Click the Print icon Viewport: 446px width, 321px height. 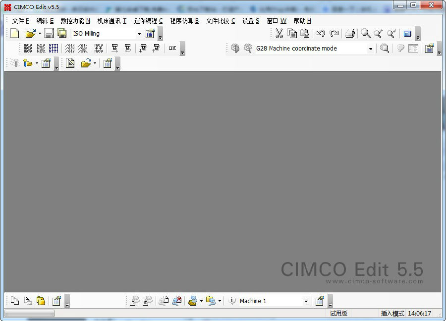coord(350,34)
